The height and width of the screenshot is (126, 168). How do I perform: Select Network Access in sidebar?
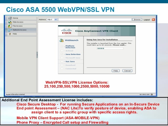[21, 30]
